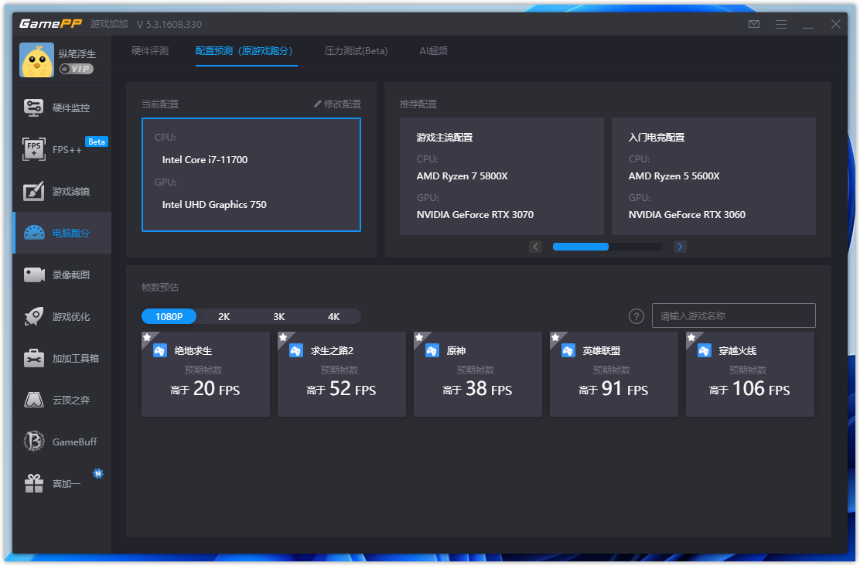The image size is (860, 566).
Task: Select the current configuration box
Action: coord(251,175)
